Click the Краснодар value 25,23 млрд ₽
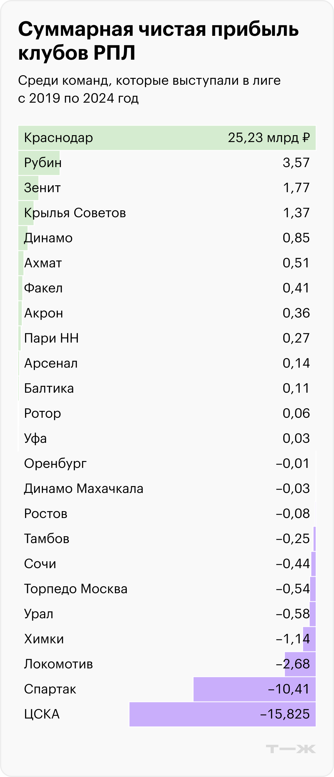Image resolution: width=334 pixels, height=777 pixels. point(269,138)
